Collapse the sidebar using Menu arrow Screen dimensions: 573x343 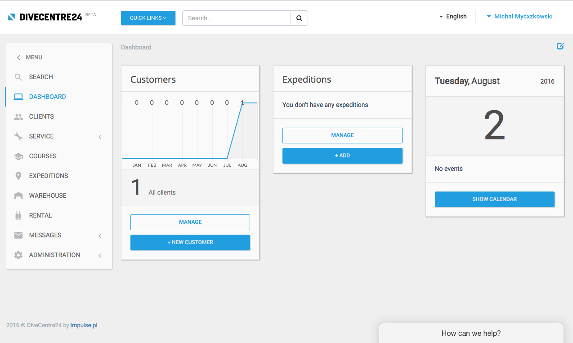18,58
